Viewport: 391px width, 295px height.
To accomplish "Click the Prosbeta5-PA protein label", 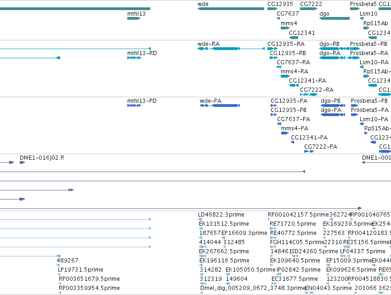I will coord(370,110).
